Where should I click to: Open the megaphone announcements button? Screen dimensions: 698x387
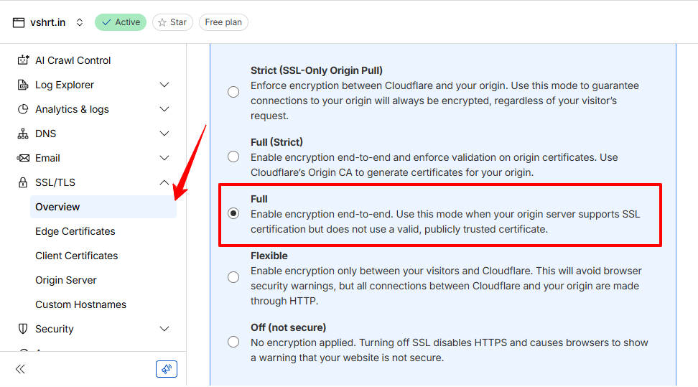167,369
